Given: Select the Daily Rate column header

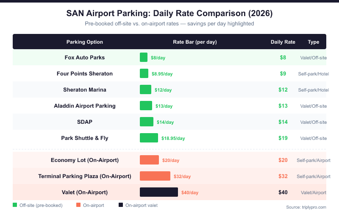Looking at the screenshot, I should pos(283,42).
